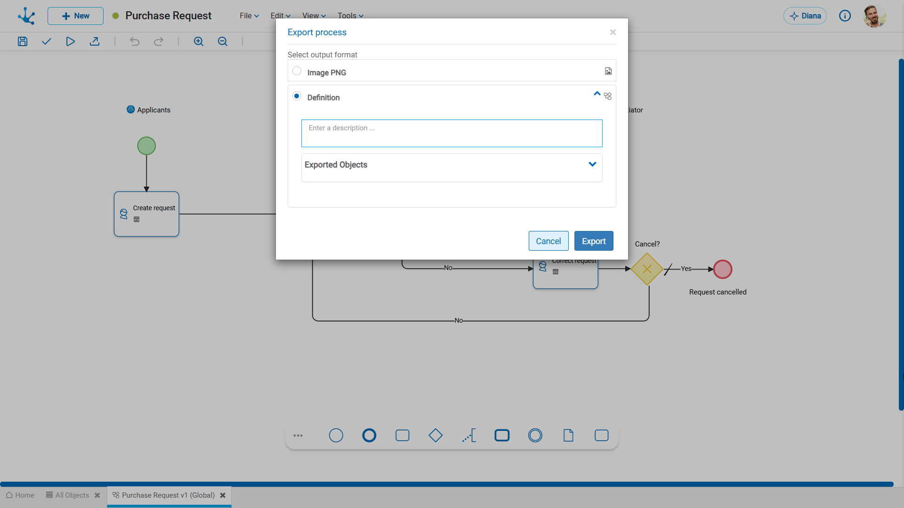Screen dimensions: 904x508
Task: Open the View menu
Action: (314, 16)
